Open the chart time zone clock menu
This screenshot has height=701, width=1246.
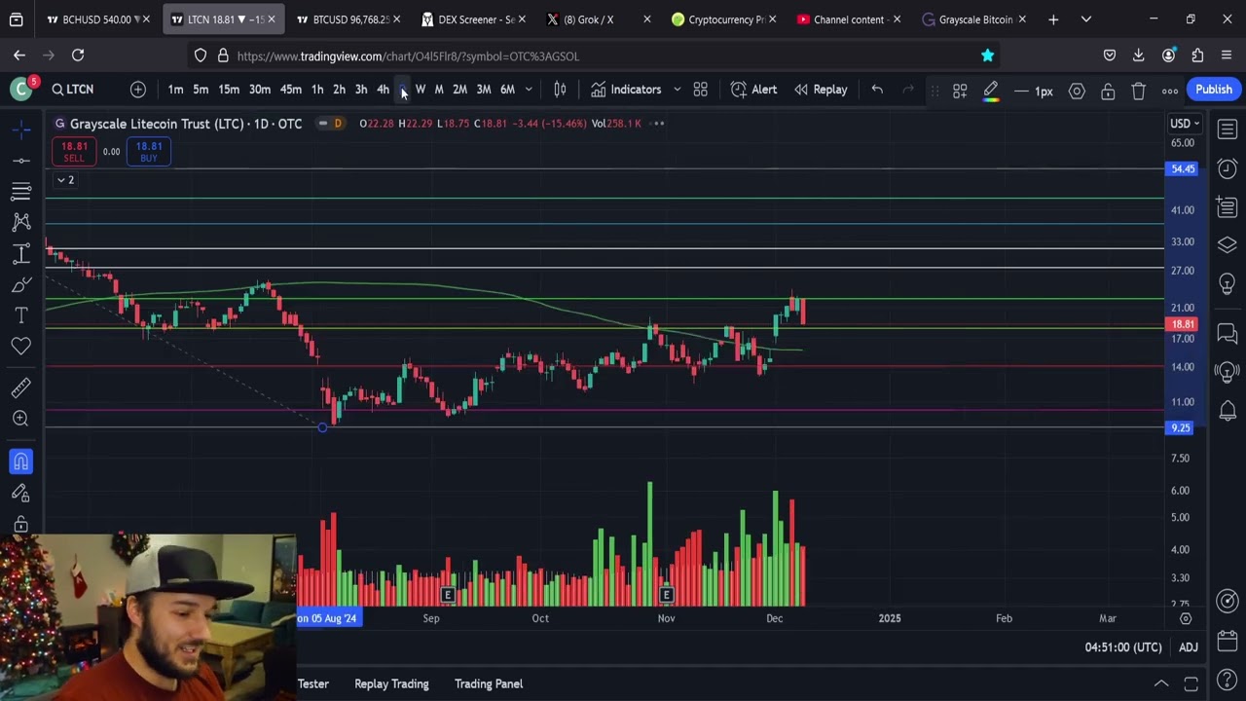pos(1123,647)
